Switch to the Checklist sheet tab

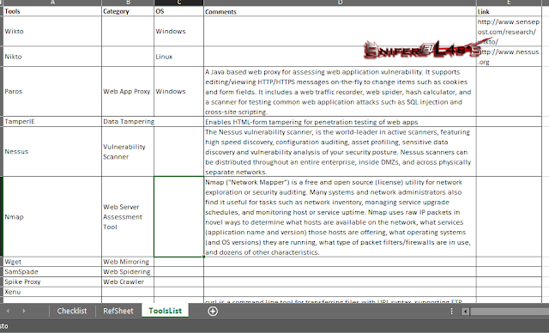72,311
